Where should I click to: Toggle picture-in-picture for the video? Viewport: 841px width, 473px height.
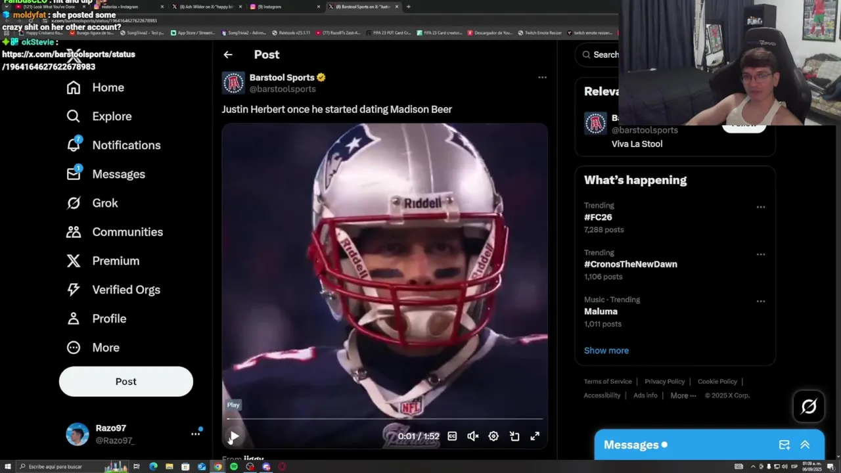[x=514, y=436]
